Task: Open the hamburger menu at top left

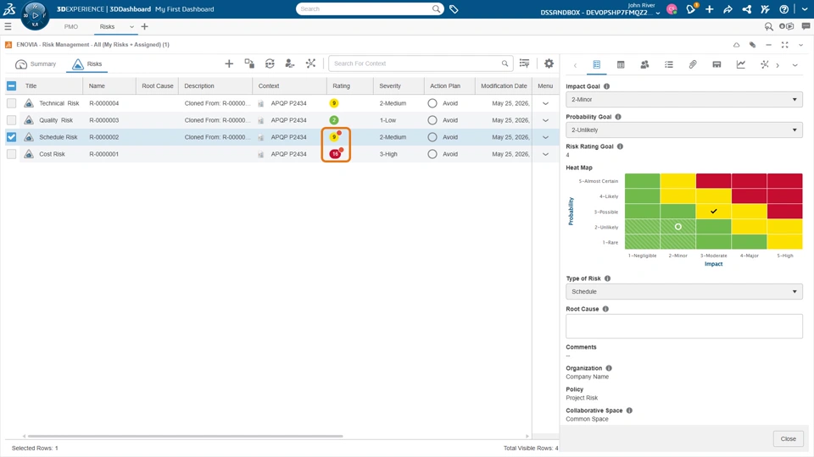Action: [x=8, y=26]
